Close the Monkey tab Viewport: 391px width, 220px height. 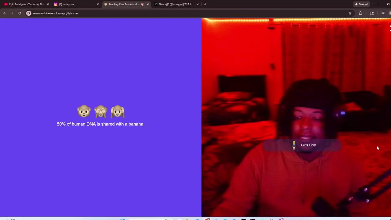coord(148,4)
